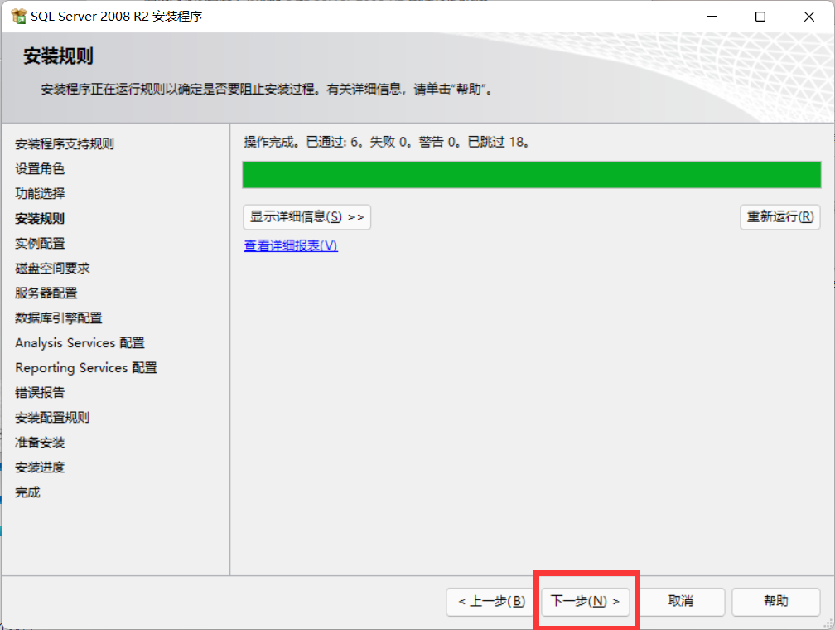Select 安装程序支持规则 in the step list
This screenshot has width=835, height=630.
(x=65, y=144)
